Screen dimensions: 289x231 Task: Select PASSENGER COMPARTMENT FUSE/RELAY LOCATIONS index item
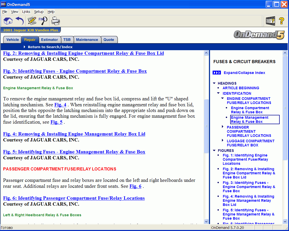pos(249,131)
